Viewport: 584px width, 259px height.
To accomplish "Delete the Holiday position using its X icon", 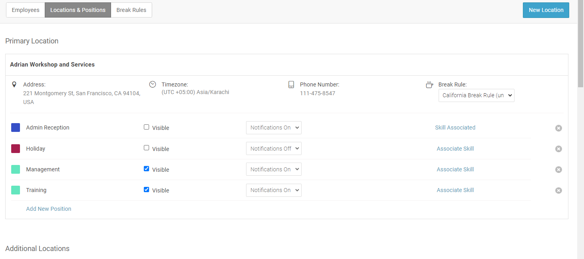I will tap(558, 149).
